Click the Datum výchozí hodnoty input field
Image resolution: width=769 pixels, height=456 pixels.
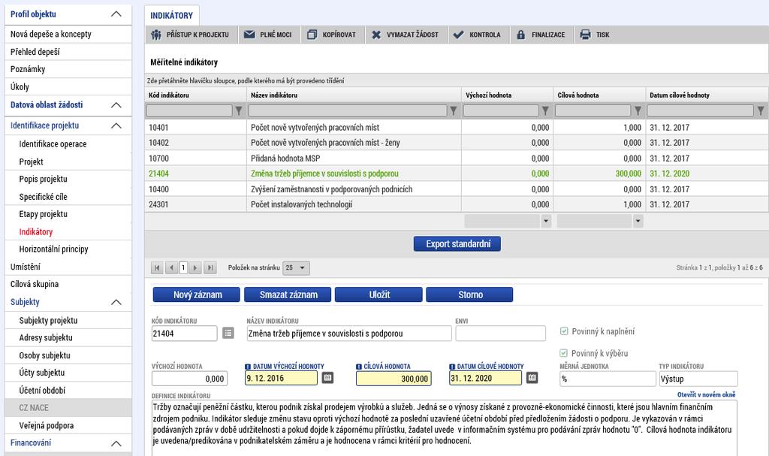[x=281, y=378]
